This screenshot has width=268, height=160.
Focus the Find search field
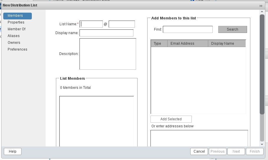click(x=188, y=29)
